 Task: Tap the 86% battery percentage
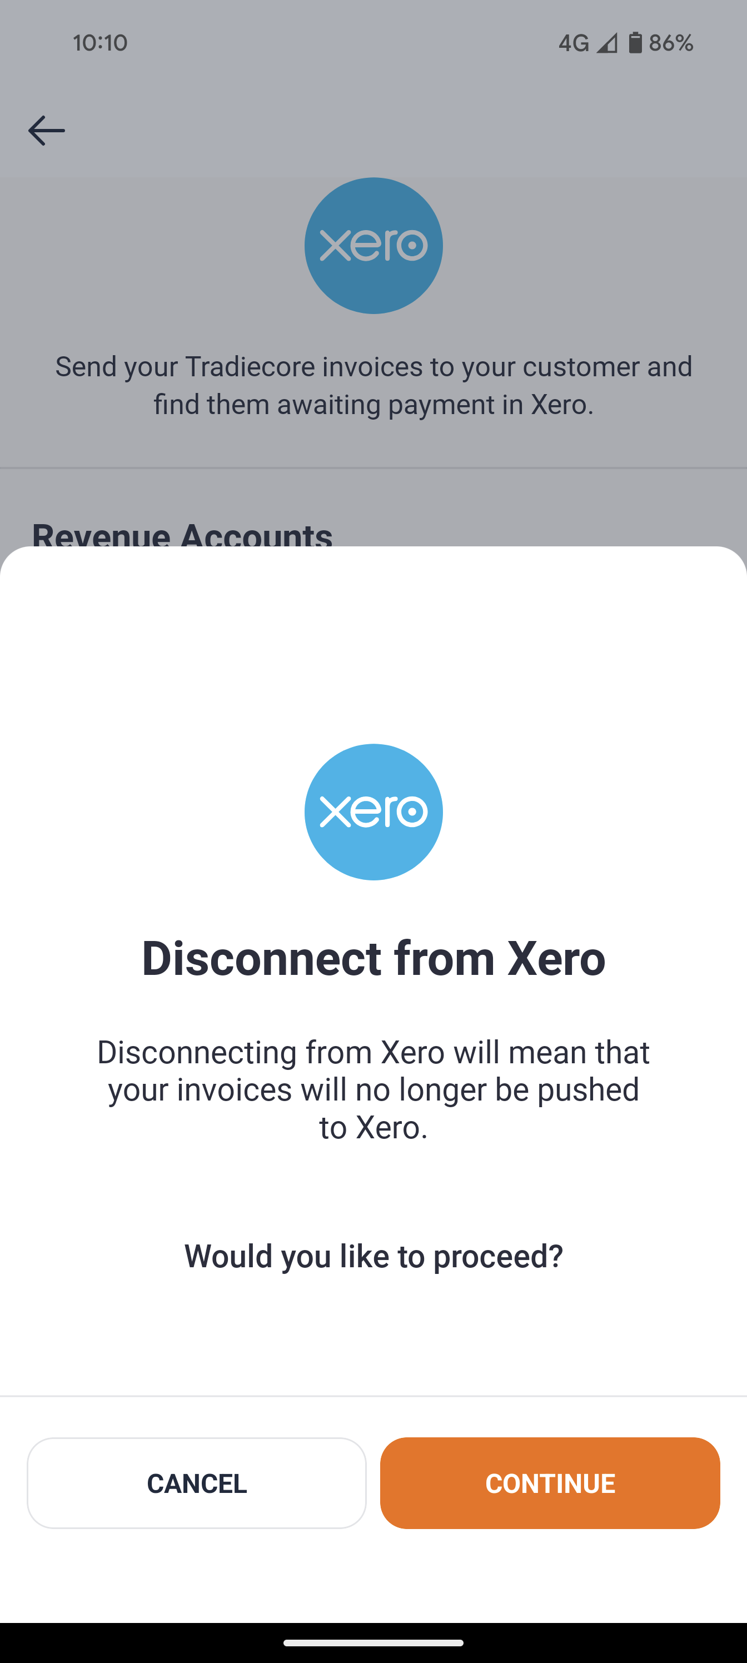coord(671,43)
